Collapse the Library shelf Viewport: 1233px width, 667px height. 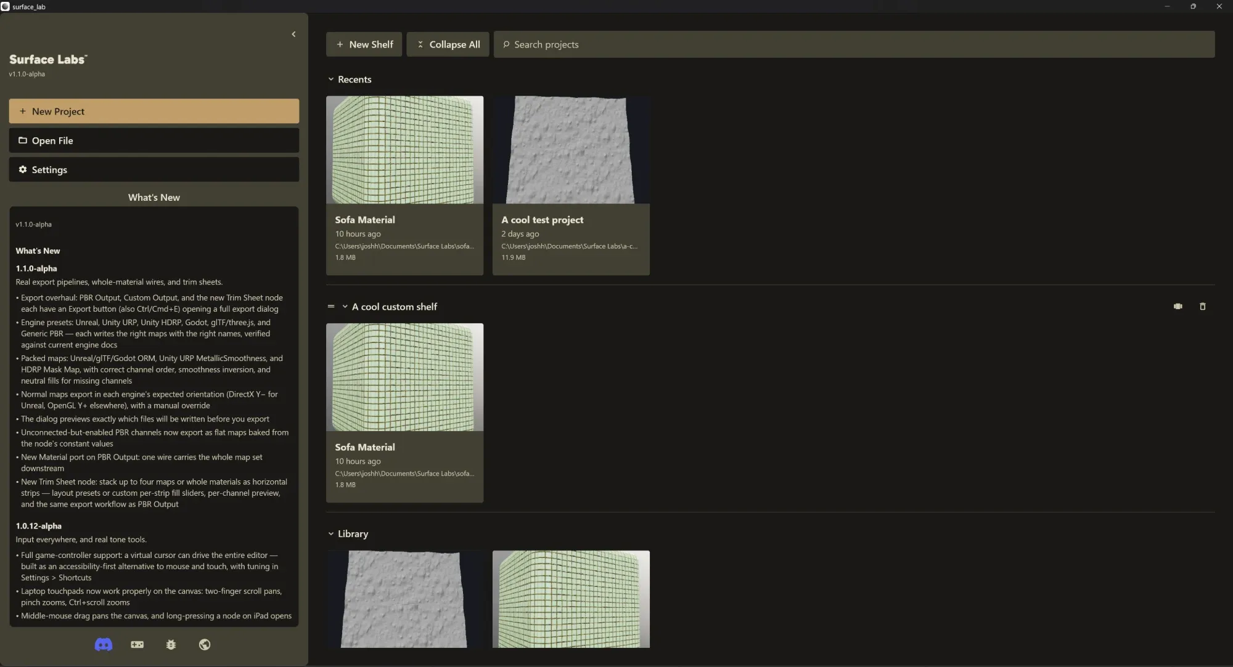click(331, 534)
